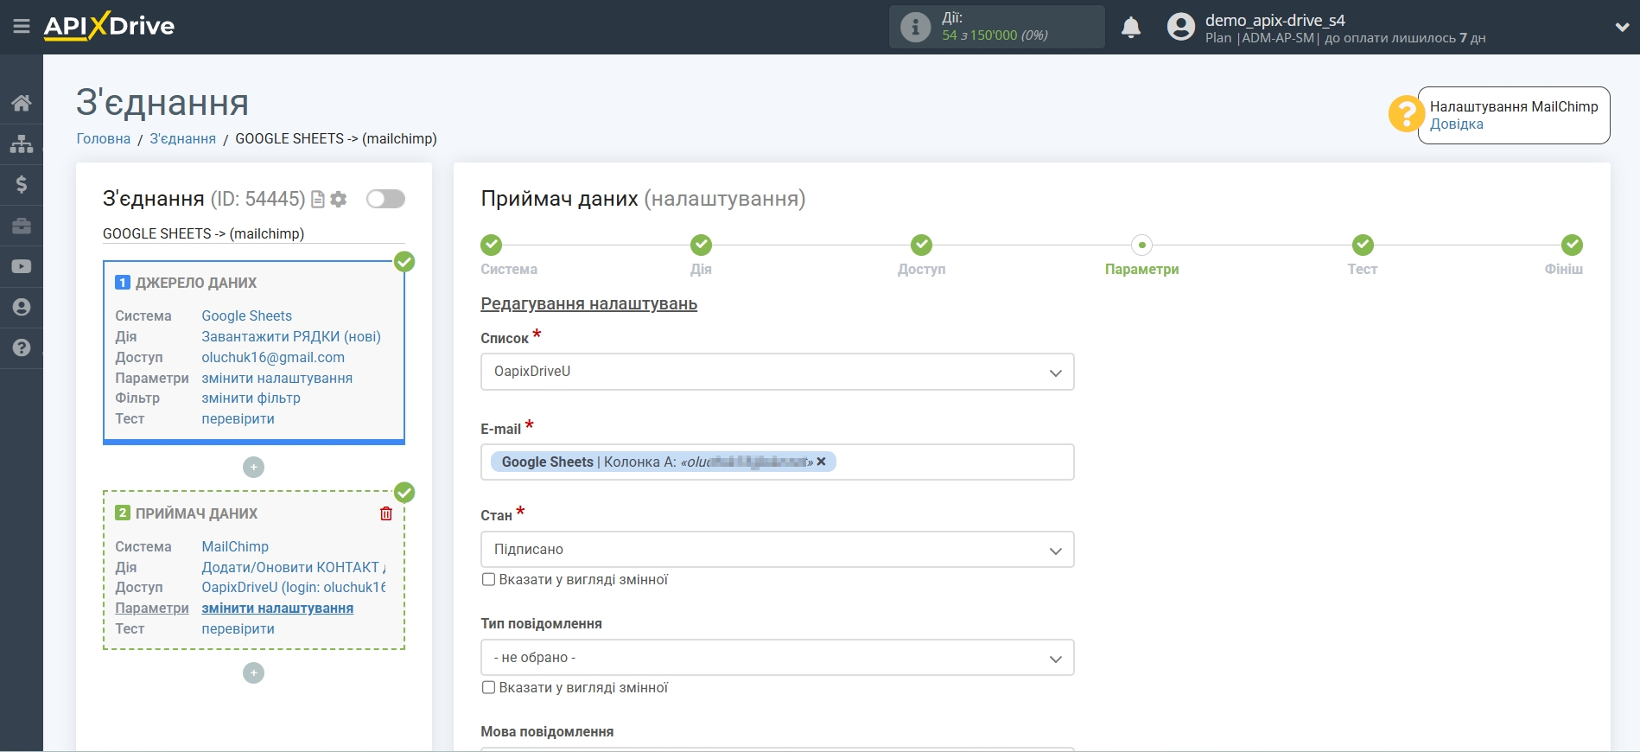Toggle the connection on/off switch

click(385, 199)
